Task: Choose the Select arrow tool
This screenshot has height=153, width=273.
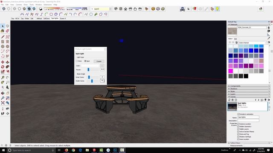Action: [3, 26]
